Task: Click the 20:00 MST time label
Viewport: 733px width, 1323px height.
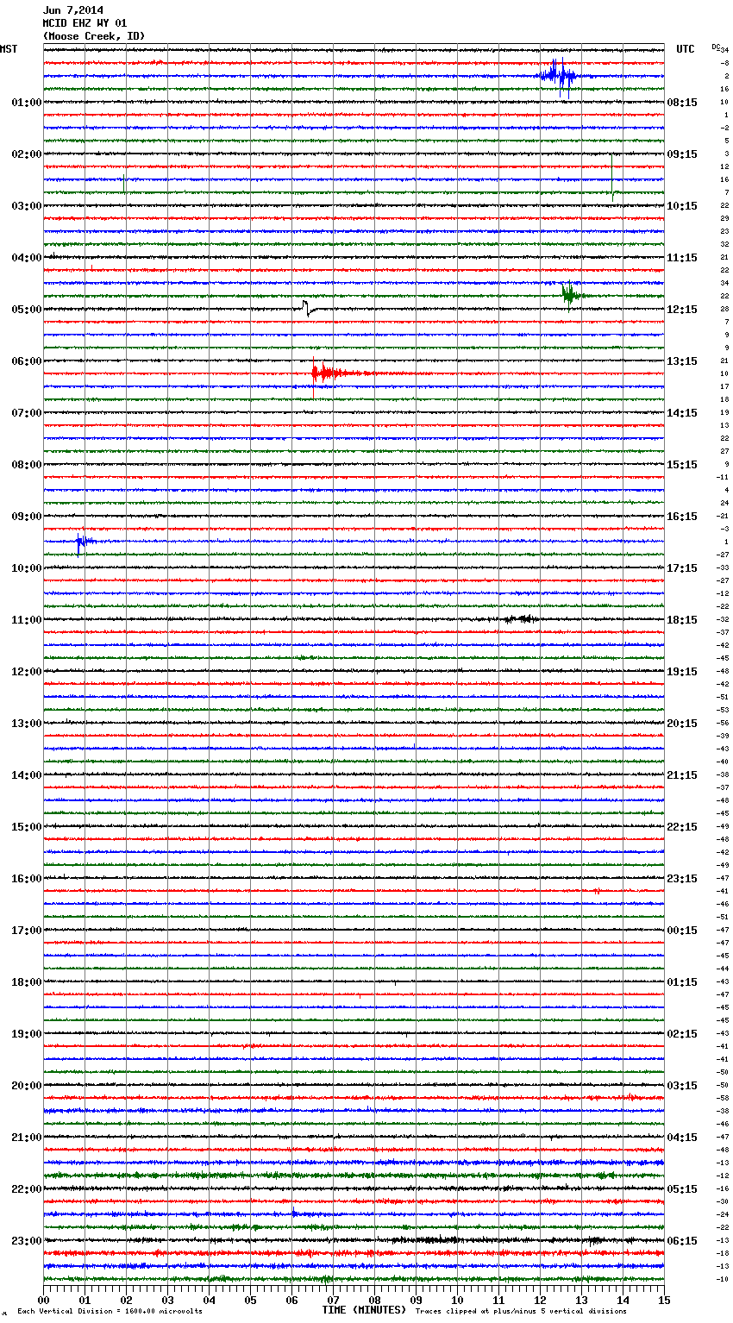Action: [x=27, y=1086]
